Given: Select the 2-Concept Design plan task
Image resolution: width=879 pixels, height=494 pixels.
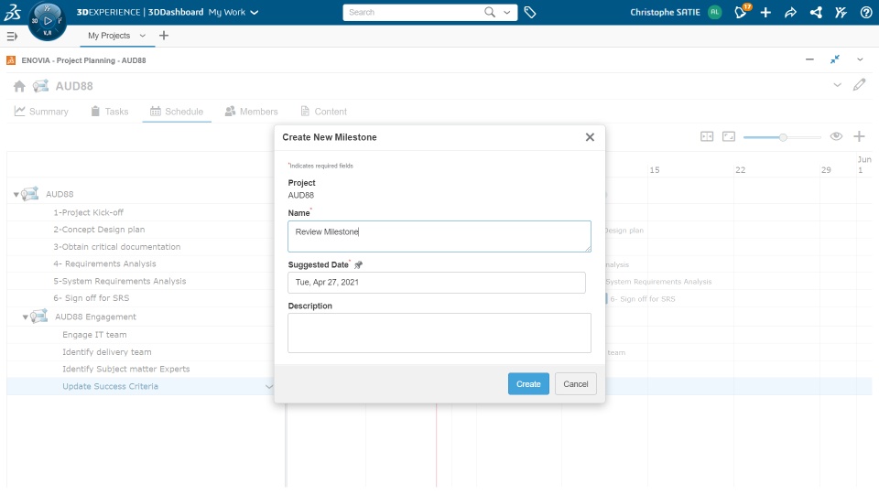Looking at the screenshot, I should pyautogui.click(x=99, y=230).
